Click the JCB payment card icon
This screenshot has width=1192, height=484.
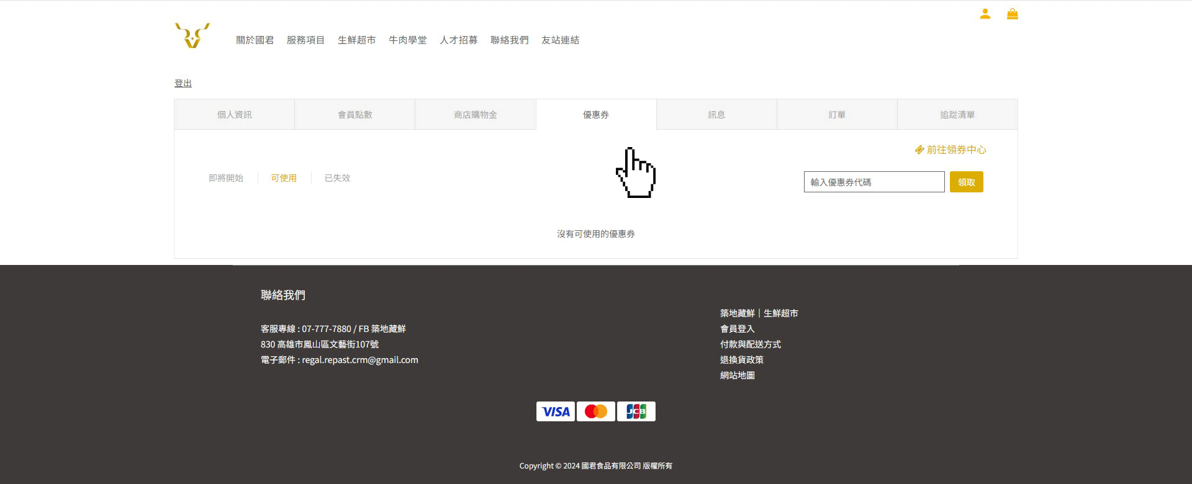[636, 411]
